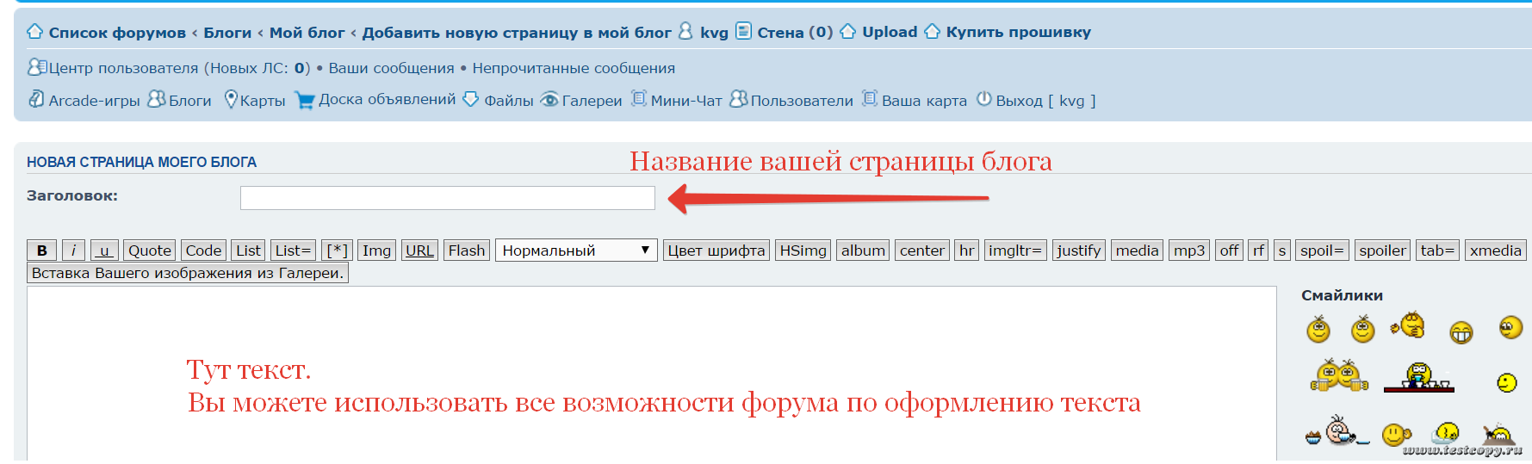Image resolution: width=1532 pixels, height=464 pixels.
Task: Insert the two smileys with beer mugs
Action: coord(1339,376)
